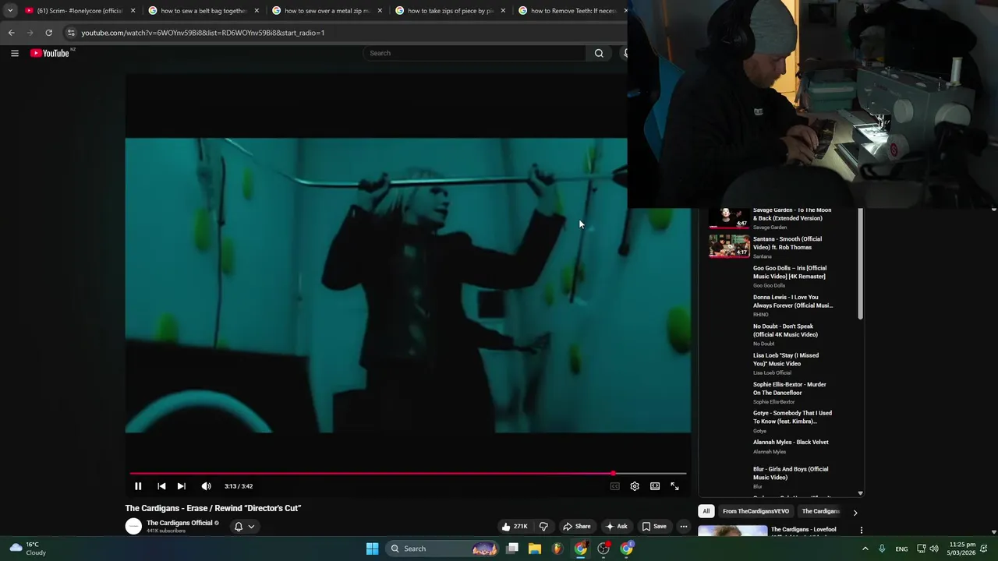Toggle closed captions on the player
The image size is (998, 561).
tap(614, 486)
